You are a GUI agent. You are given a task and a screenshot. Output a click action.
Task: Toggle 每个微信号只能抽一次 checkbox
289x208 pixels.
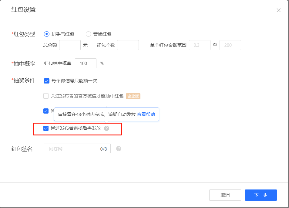click(47, 81)
